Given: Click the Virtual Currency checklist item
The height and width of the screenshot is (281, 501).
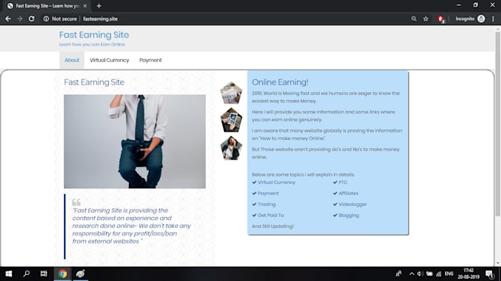Looking at the screenshot, I should [276, 182].
